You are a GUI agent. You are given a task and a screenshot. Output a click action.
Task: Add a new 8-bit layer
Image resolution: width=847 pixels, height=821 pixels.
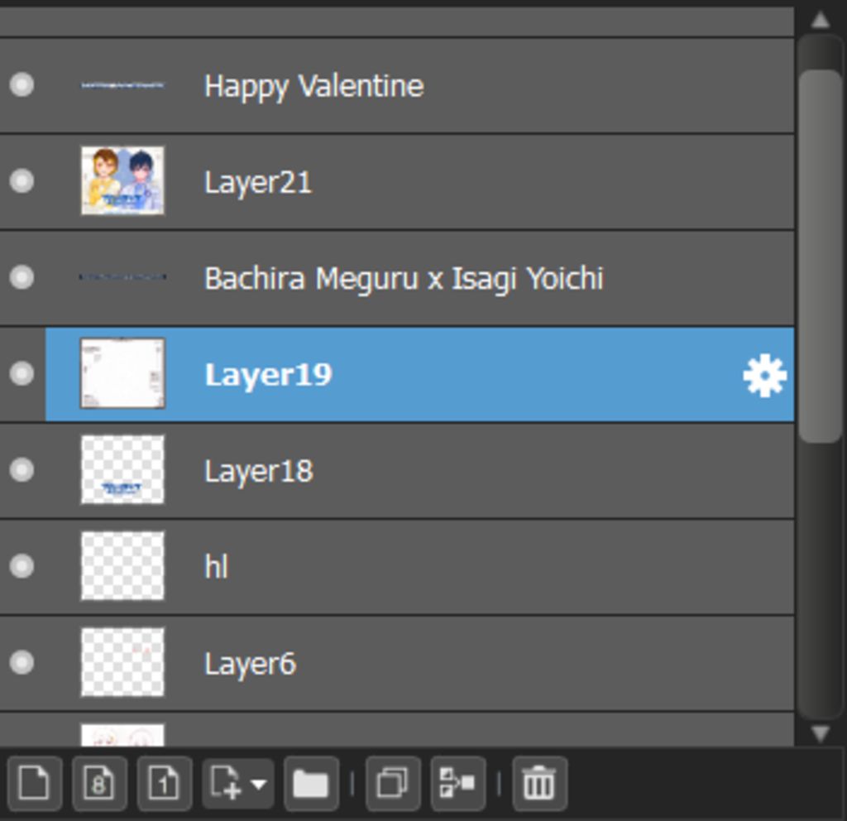pos(99,782)
